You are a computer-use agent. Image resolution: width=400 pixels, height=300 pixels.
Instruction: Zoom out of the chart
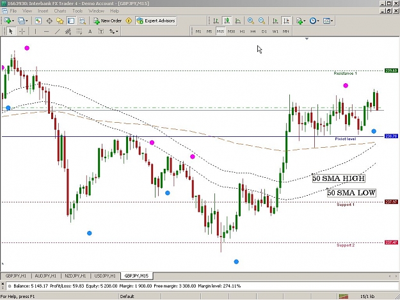tap(262, 20)
